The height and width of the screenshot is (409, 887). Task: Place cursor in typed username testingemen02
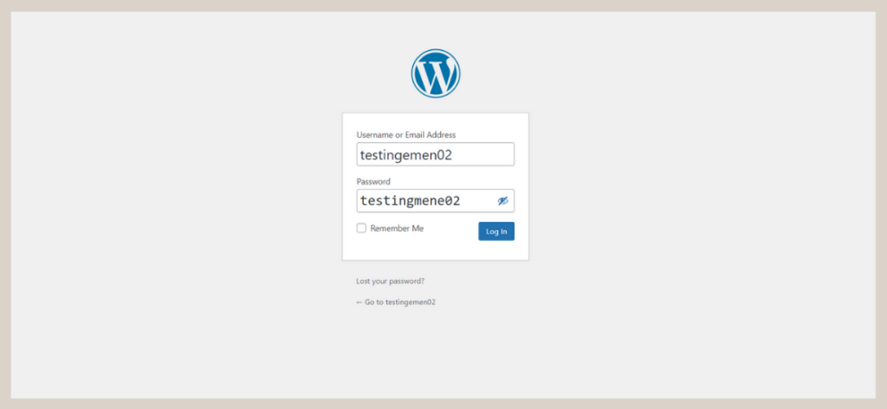point(406,155)
